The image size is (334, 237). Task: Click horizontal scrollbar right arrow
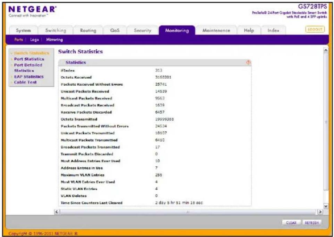click(x=320, y=212)
